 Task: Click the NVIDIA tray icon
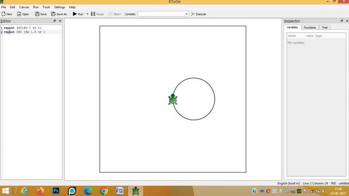click(x=299, y=191)
